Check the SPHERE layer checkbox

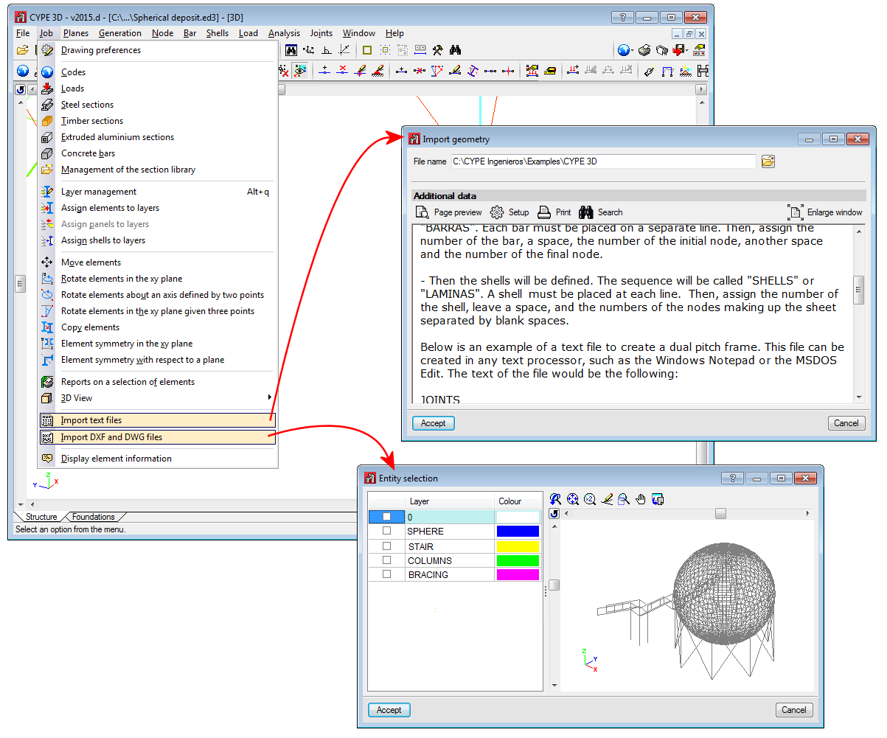386,531
